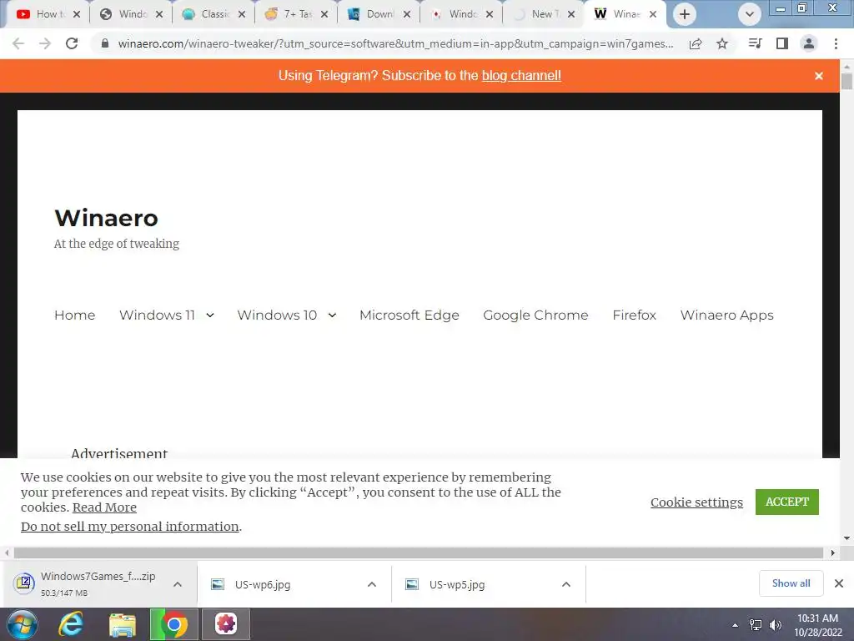The width and height of the screenshot is (854, 641).
Task: Go back to the previous page
Action: click(x=18, y=43)
